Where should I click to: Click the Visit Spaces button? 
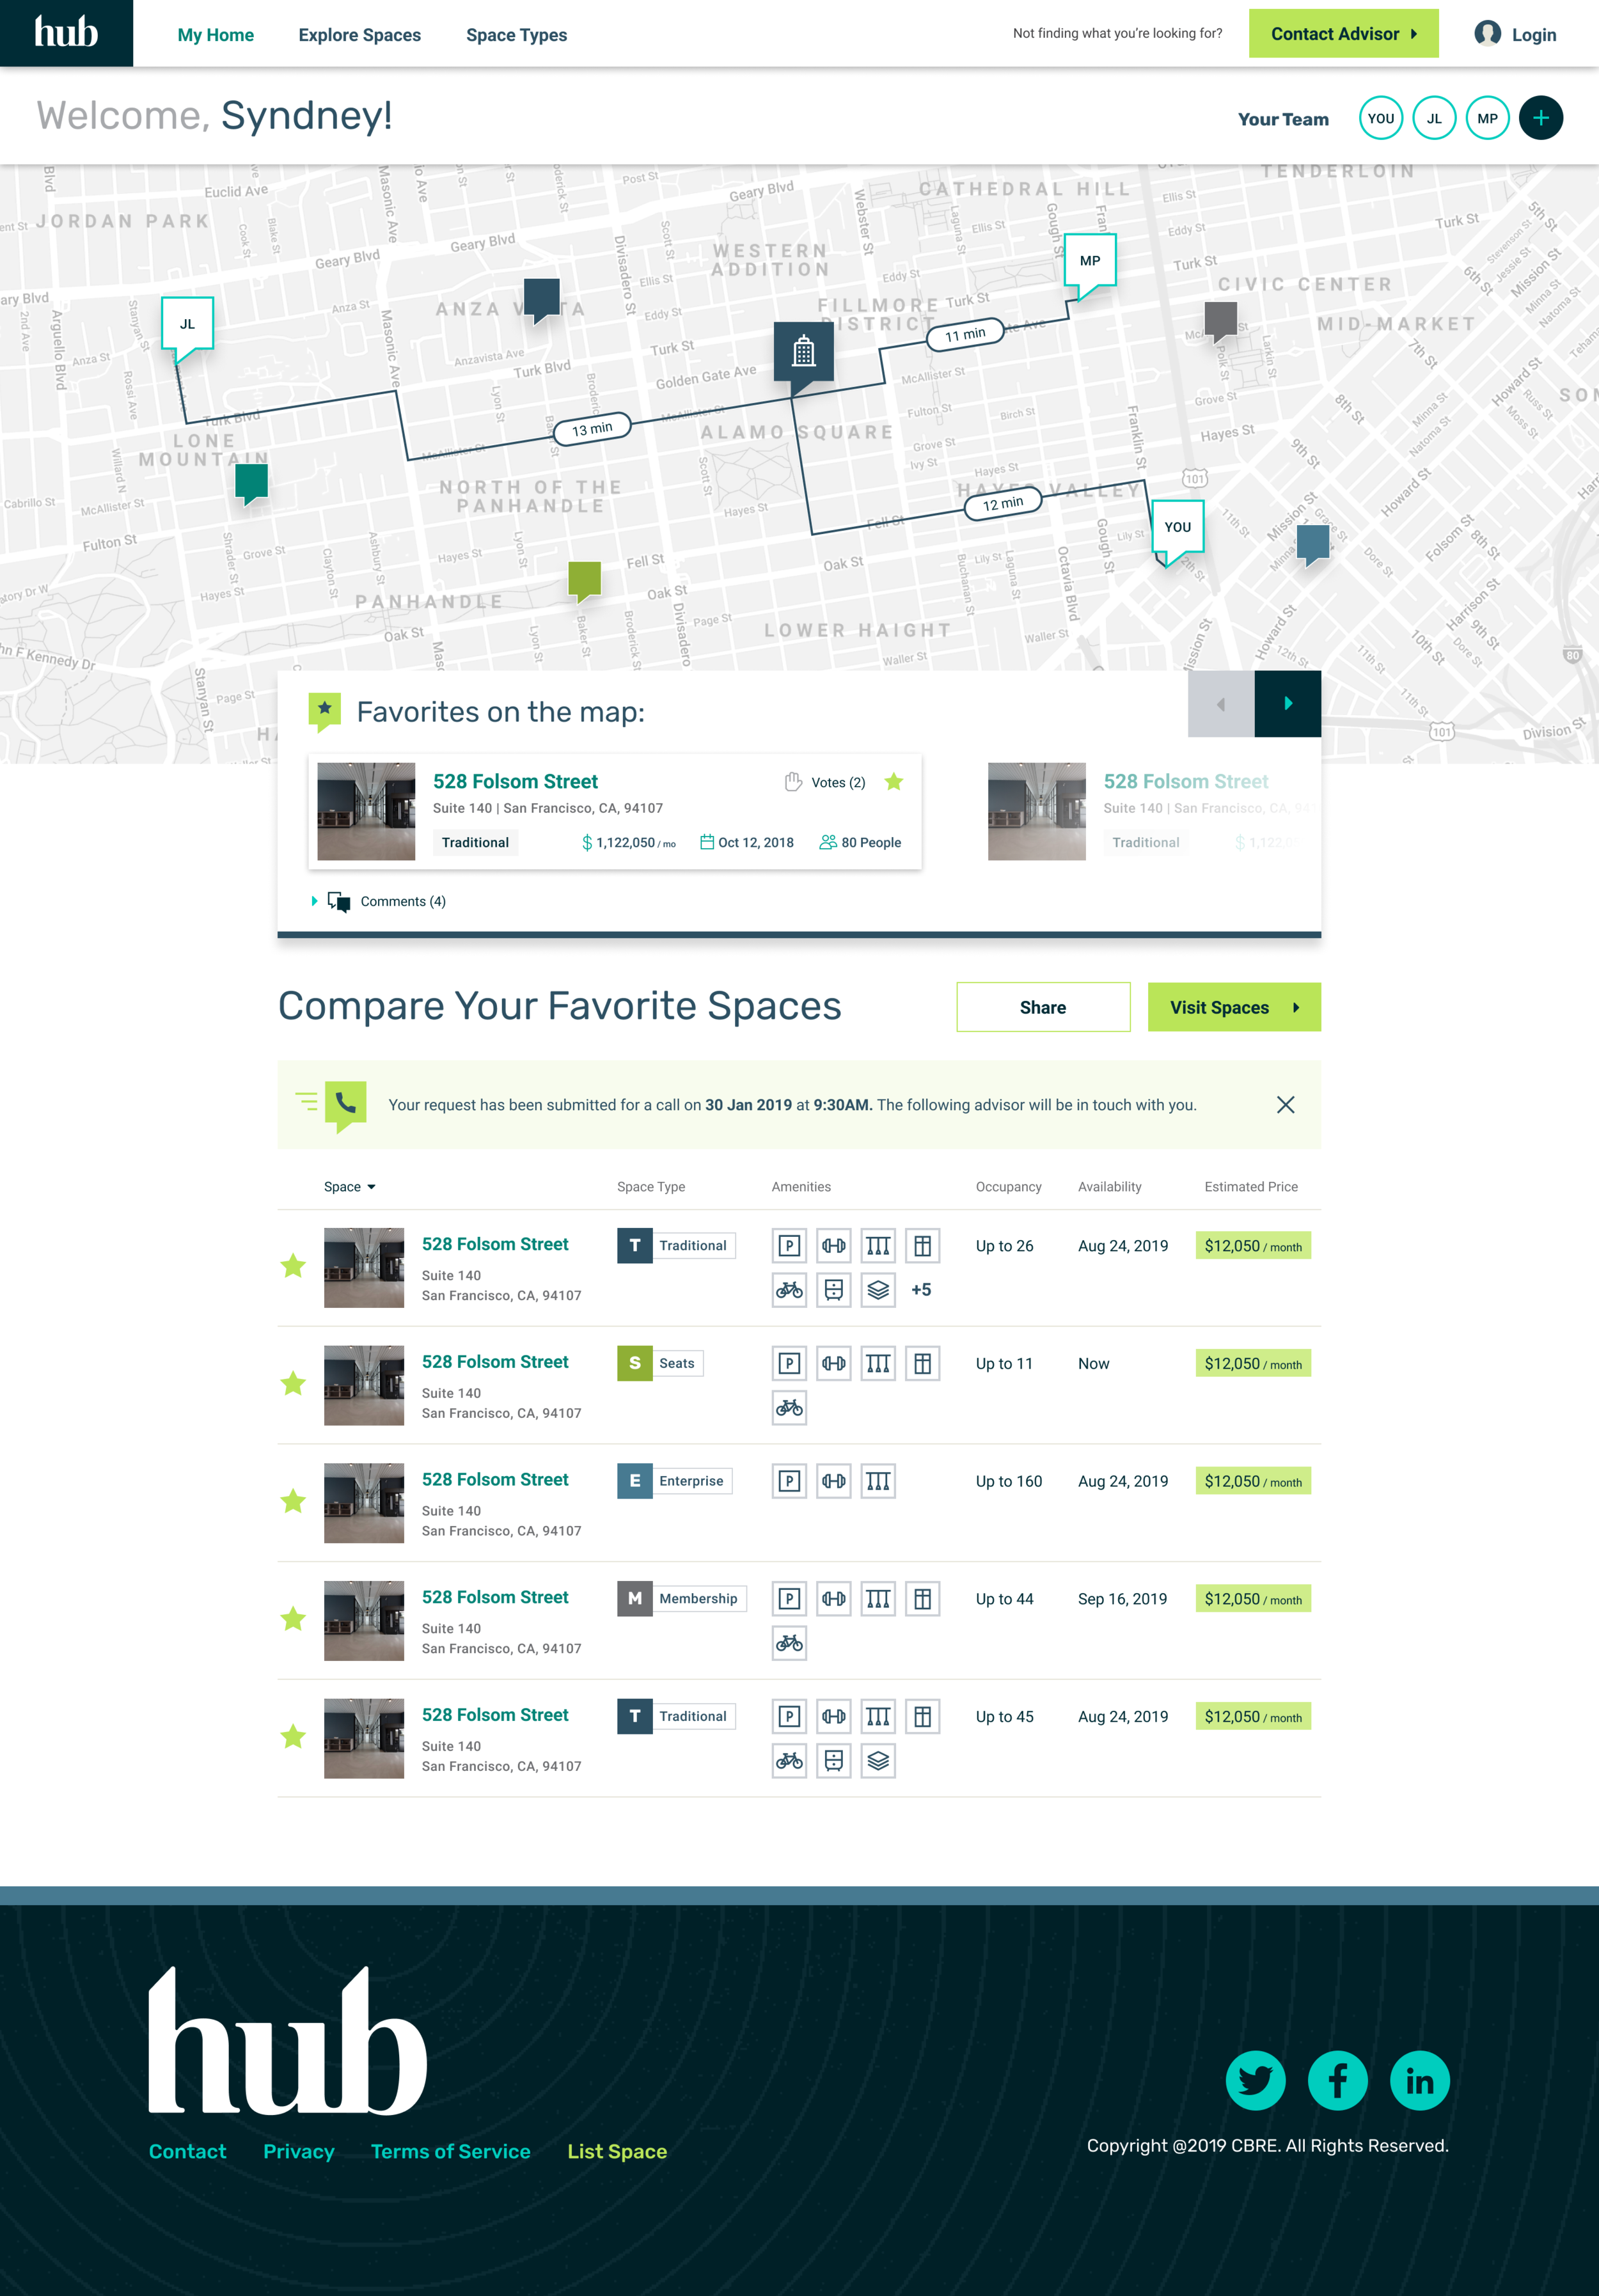click(x=1234, y=1007)
